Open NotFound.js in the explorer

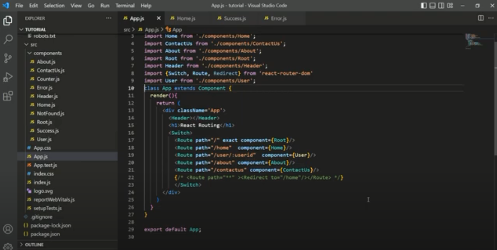point(50,113)
